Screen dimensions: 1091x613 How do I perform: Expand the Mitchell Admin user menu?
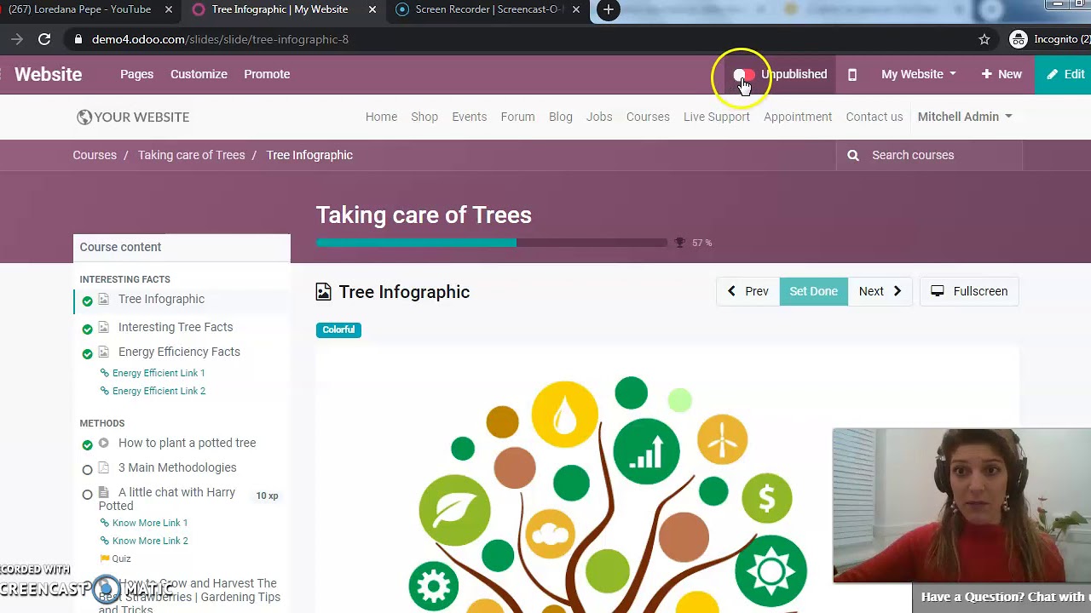965,117
